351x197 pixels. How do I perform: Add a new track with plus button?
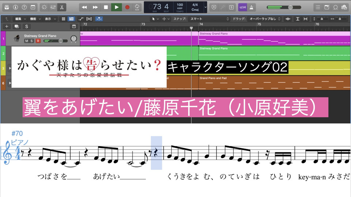coord(7,27)
